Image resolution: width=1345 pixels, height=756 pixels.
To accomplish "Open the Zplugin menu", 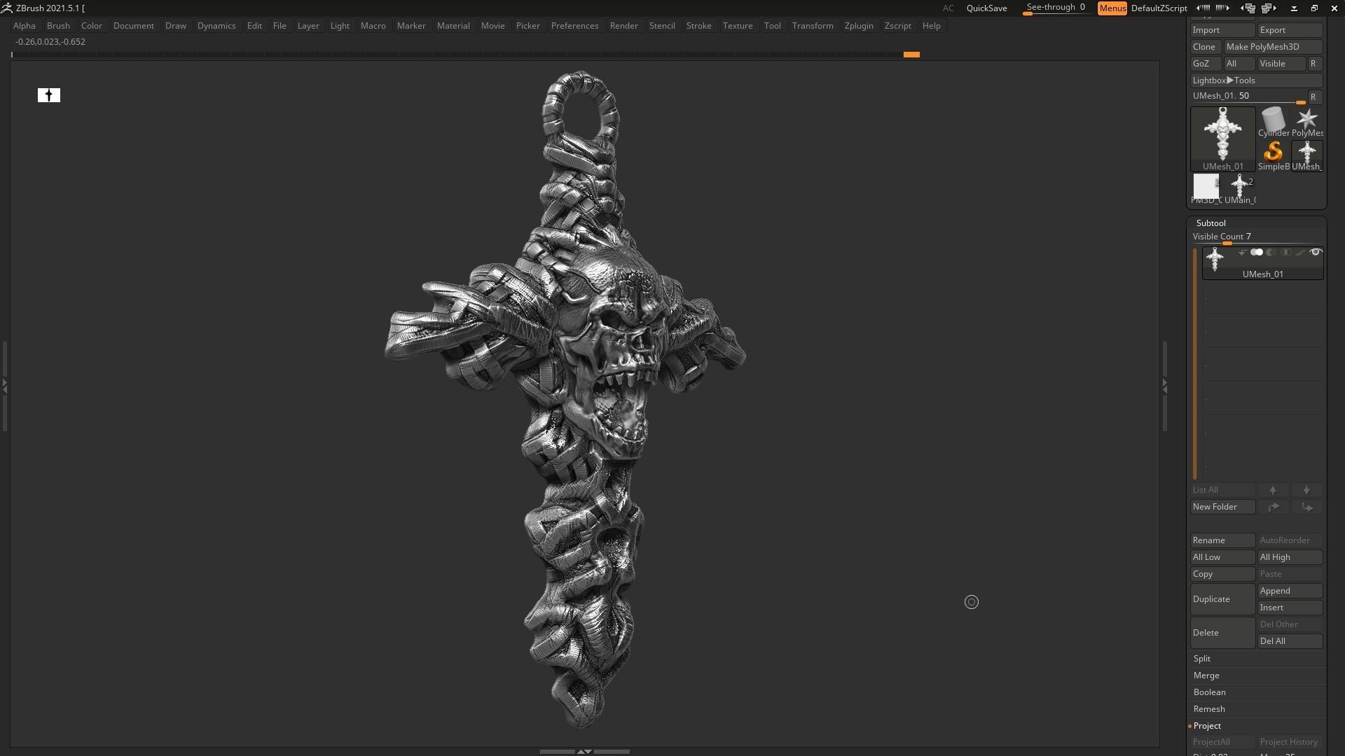I will pos(859,26).
